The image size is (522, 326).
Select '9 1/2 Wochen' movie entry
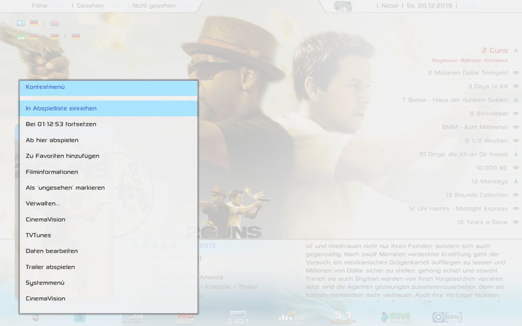pyautogui.click(x=486, y=141)
